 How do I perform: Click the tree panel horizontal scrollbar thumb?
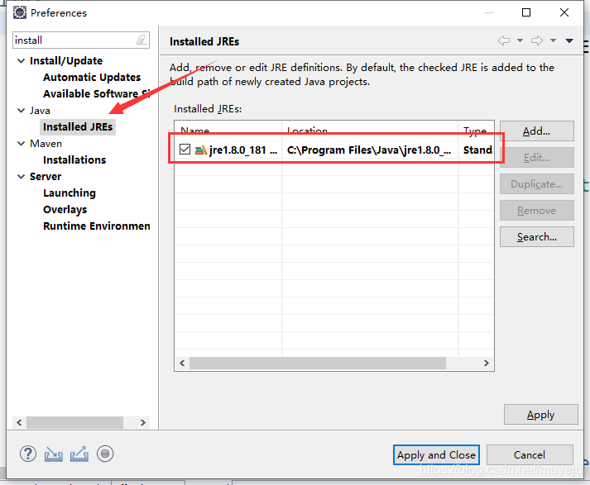tap(74, 422)
